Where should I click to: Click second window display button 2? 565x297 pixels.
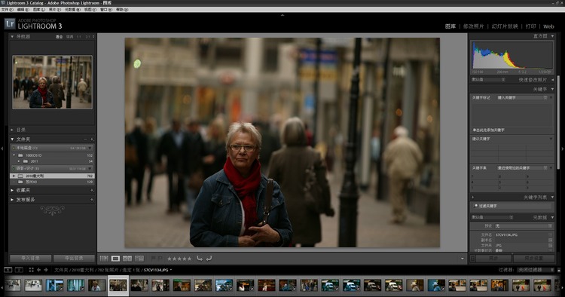19,270
